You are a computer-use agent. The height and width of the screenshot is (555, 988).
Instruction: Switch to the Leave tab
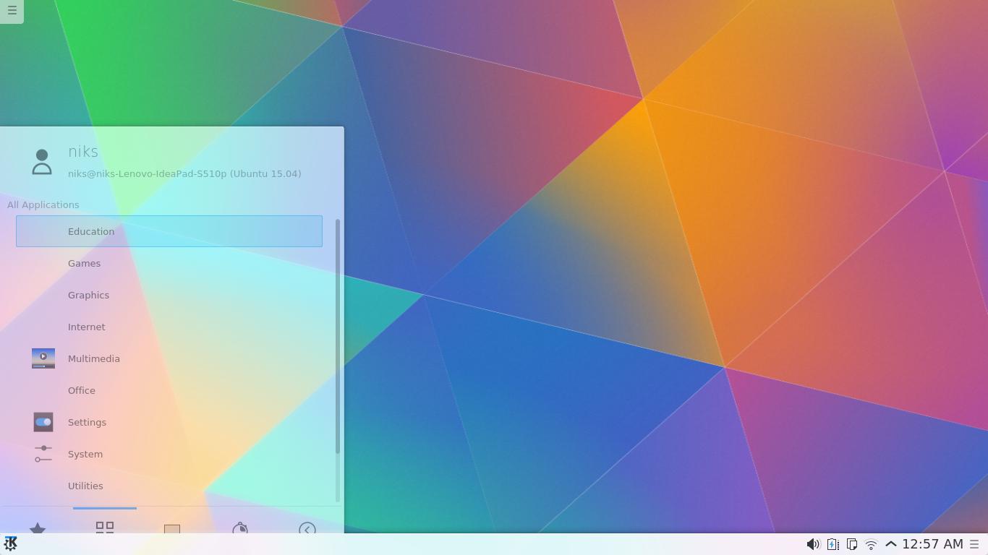pyautogui.click(x=307, y=530)
